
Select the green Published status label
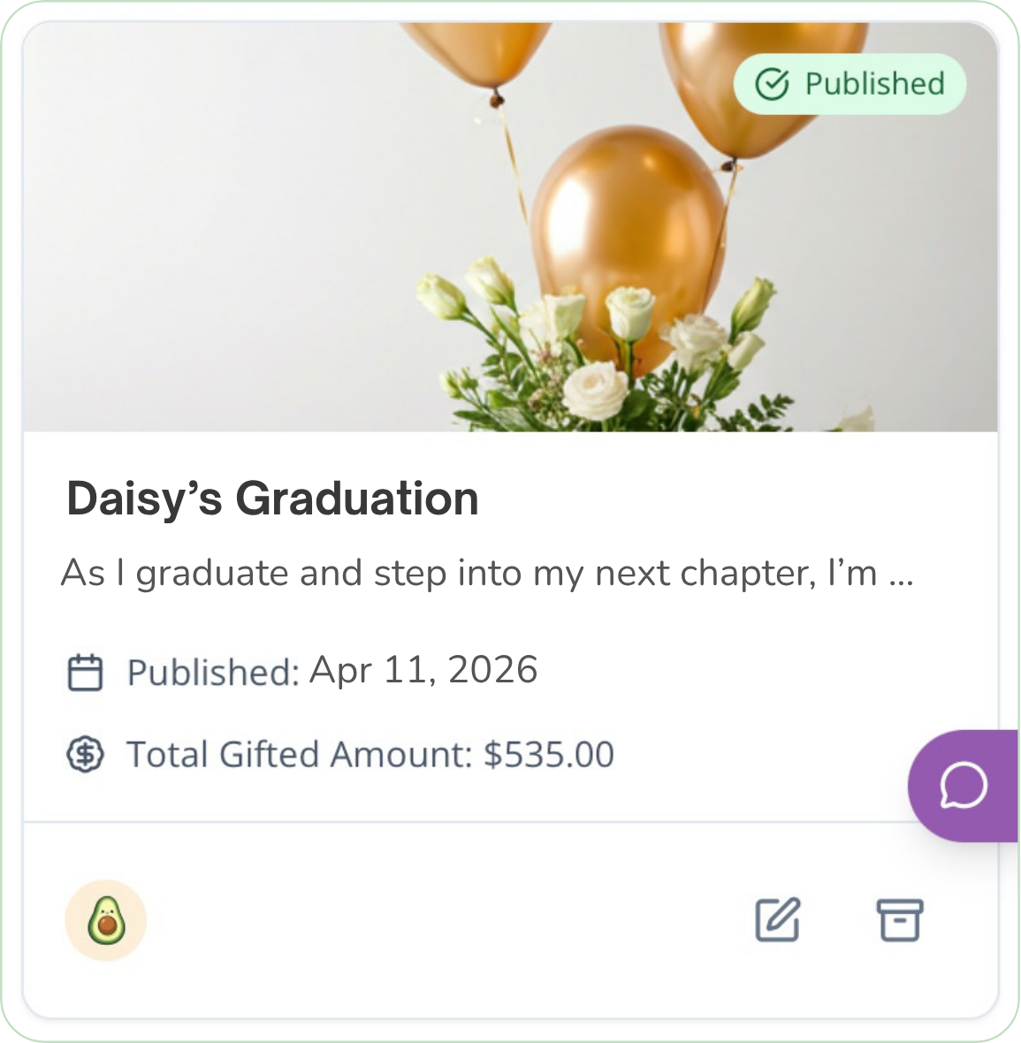point(874,84)
